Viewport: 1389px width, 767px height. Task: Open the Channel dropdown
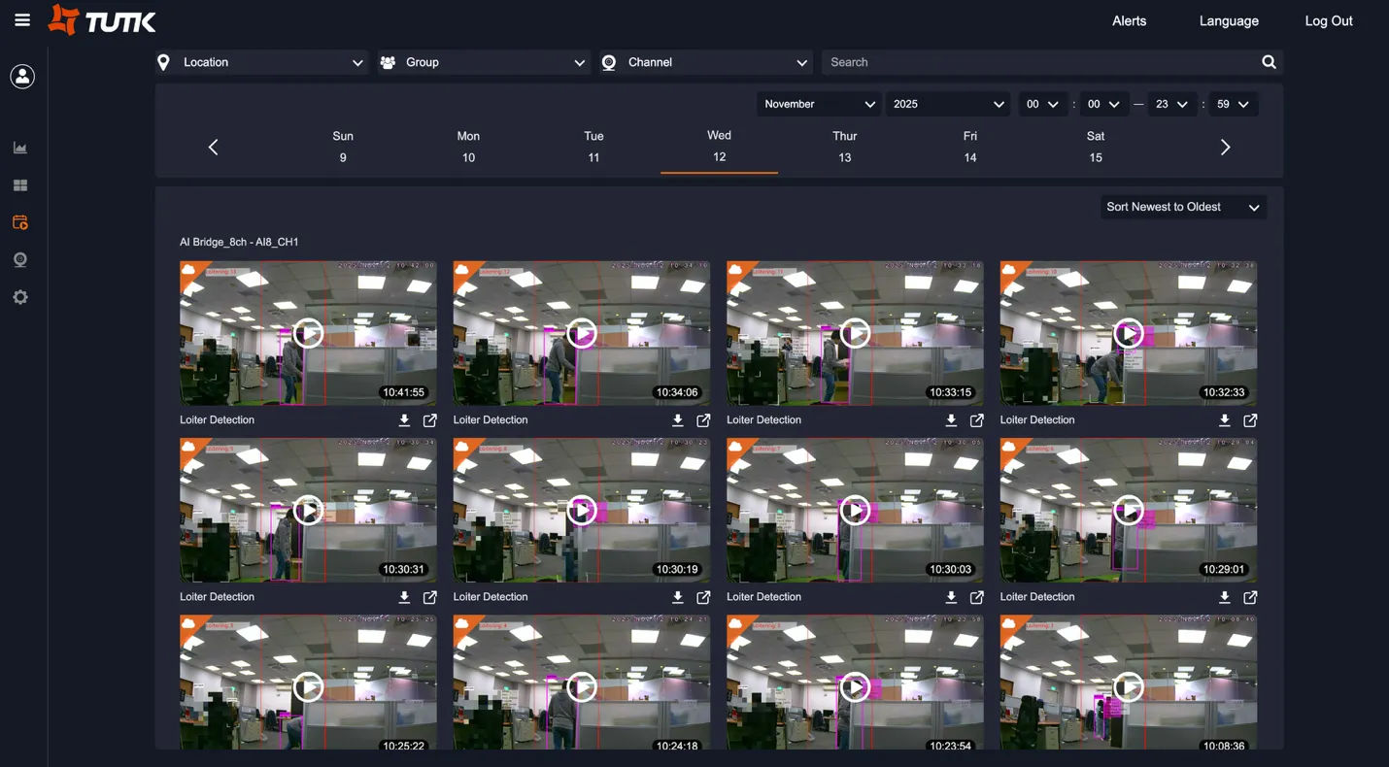coord(705,61)
